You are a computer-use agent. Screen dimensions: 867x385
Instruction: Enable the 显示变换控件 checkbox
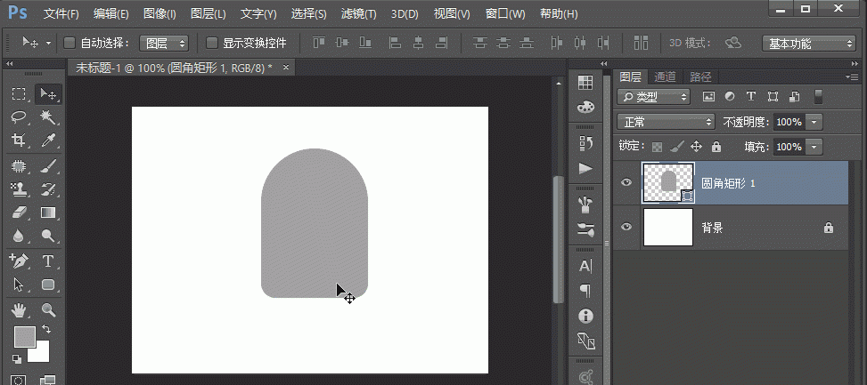(212, 43)
